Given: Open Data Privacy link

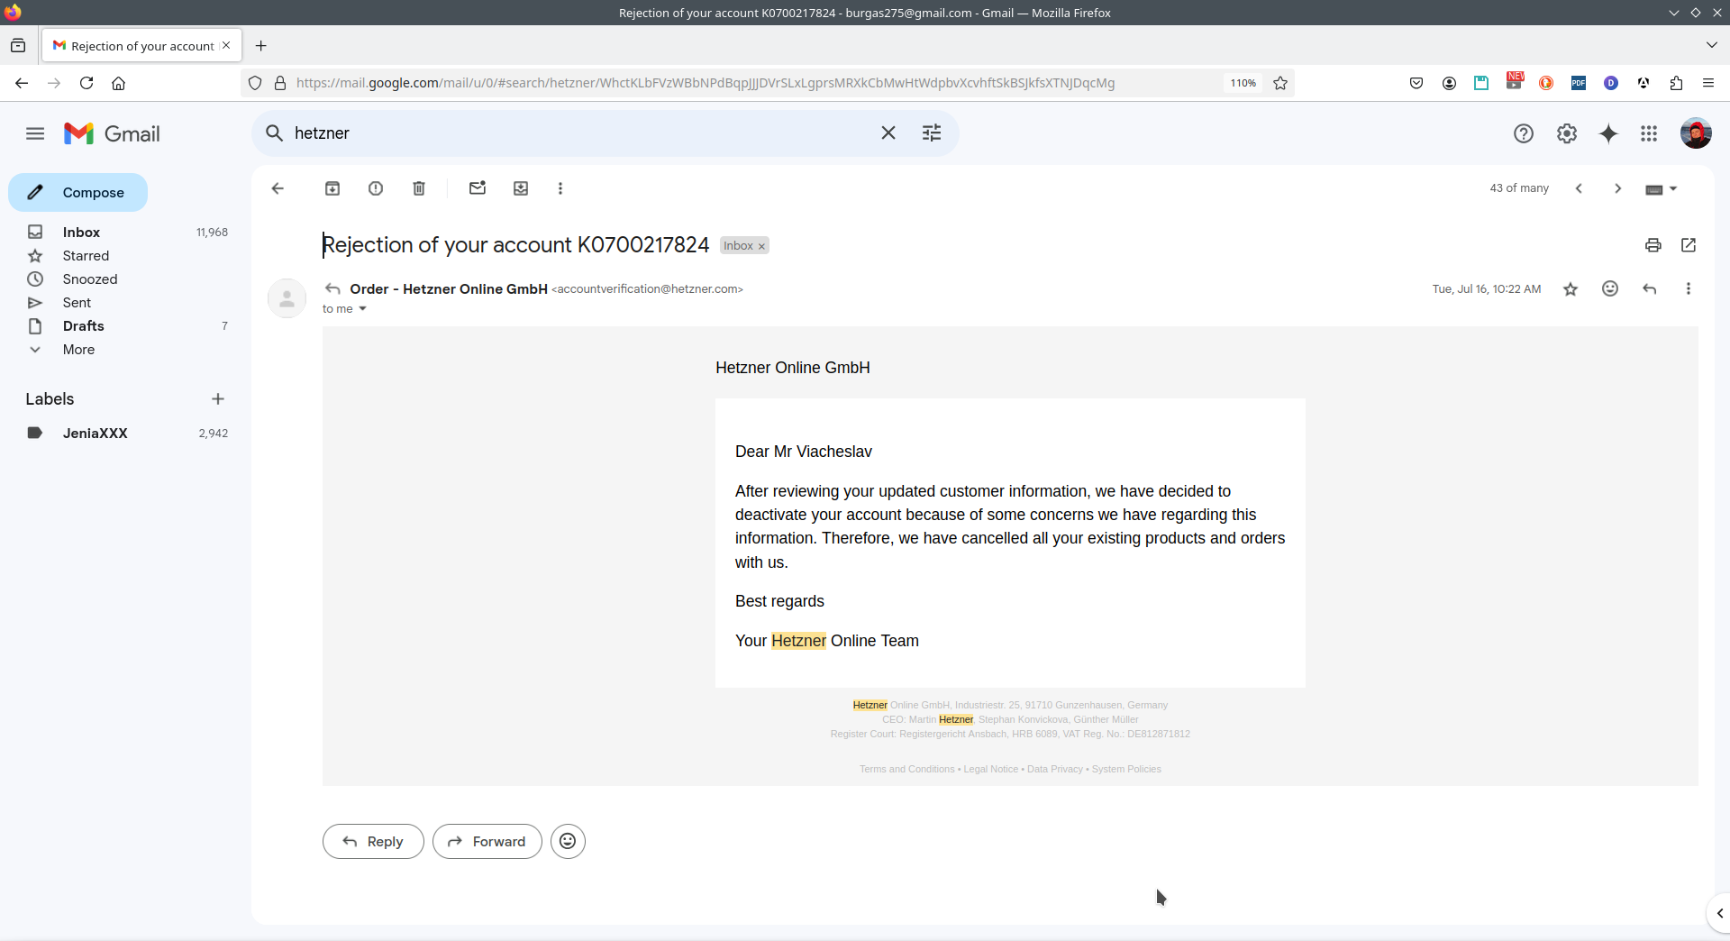Looking at the screenshot, I should [x=1055, y=769].
